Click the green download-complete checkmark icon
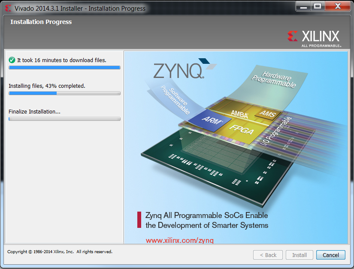354x269 pixels. point(12,60)
